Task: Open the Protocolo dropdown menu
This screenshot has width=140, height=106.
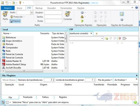Action: pyautogui.click(x=17, y=17)
